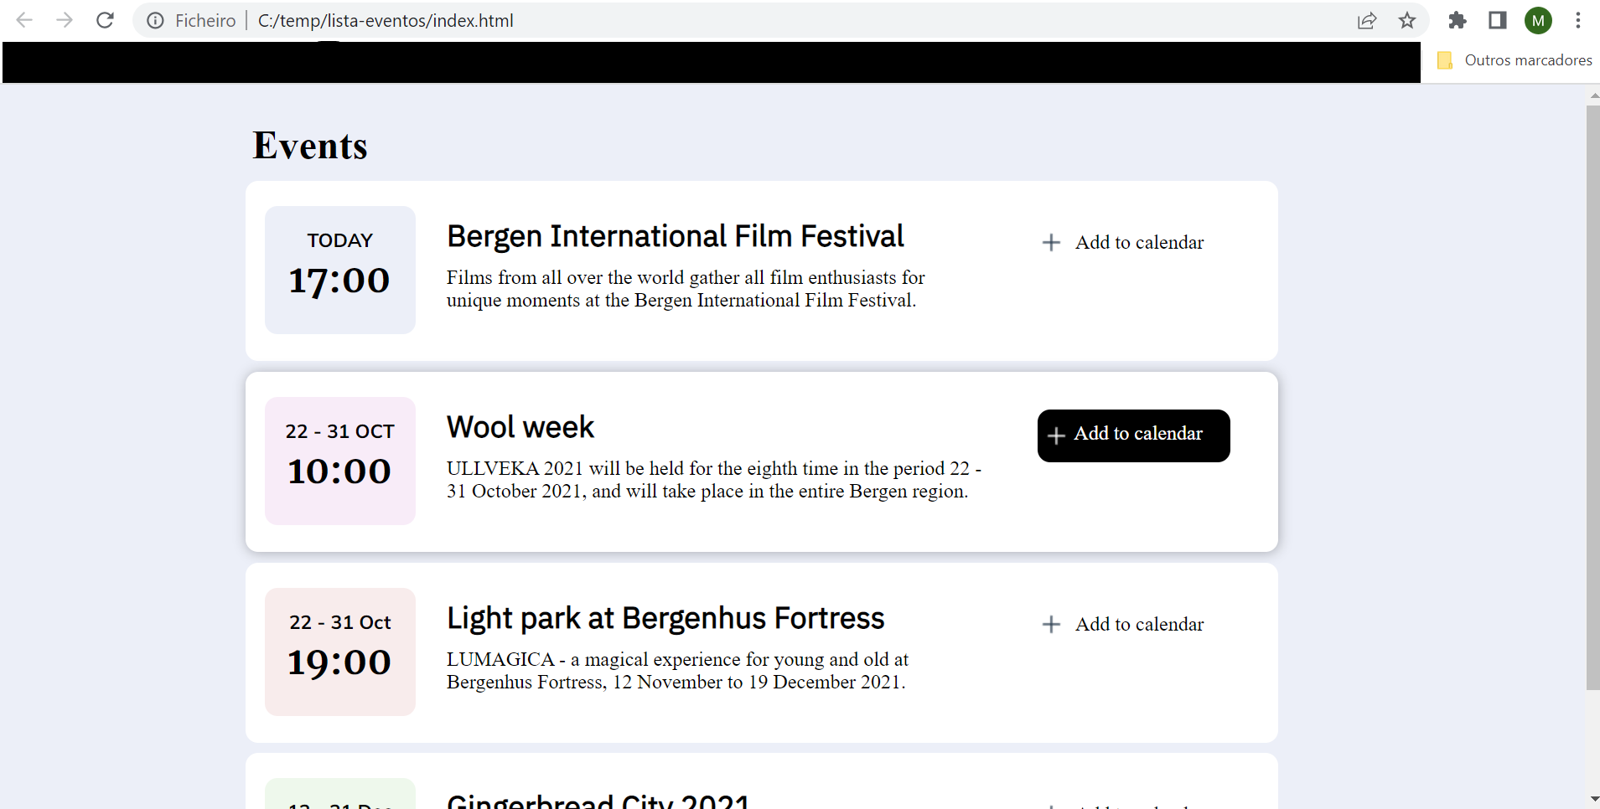The image size is (1600, 809).
Task: Open the Chrome three-dot menu
Action: pyautogui.click(x=1578, y=20)
